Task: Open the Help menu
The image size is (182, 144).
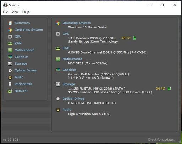Action: [x=26, y=12]
